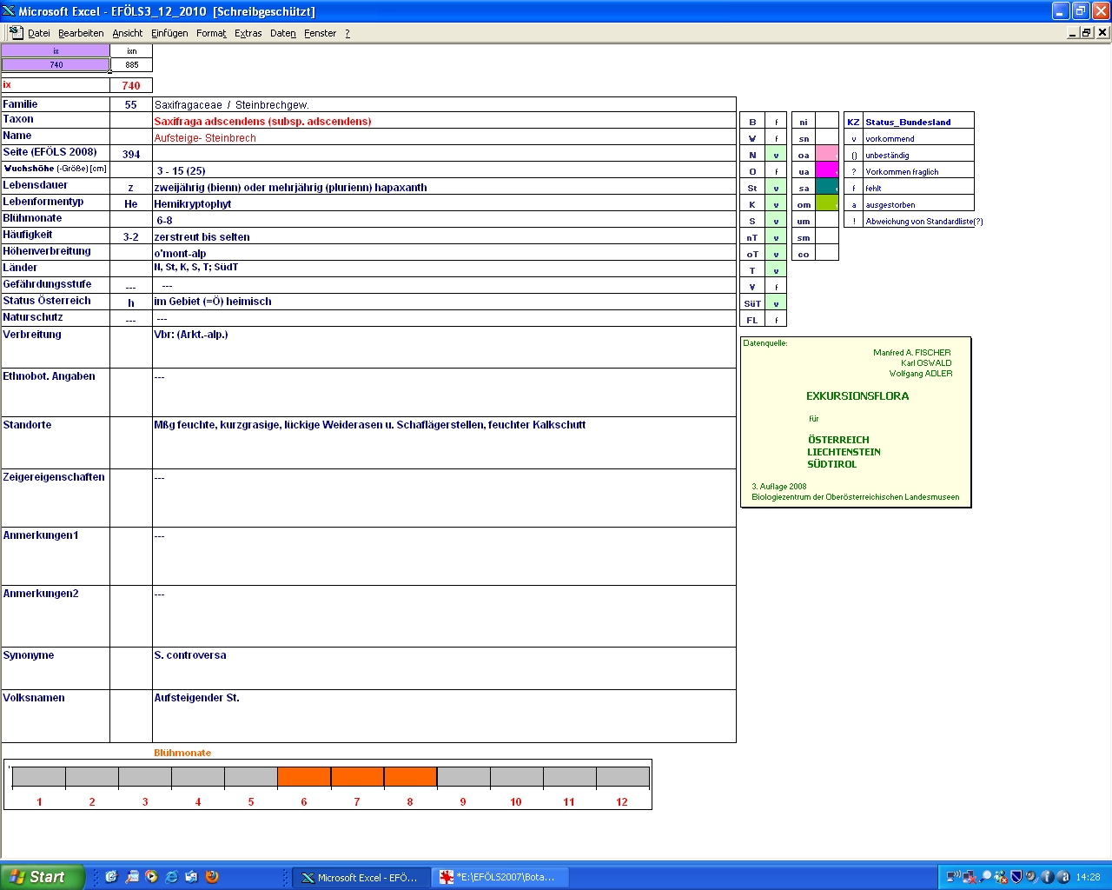Click the grey month 12 bar
This screenshot has width=1112, height=890.
(x=622, y=777)
